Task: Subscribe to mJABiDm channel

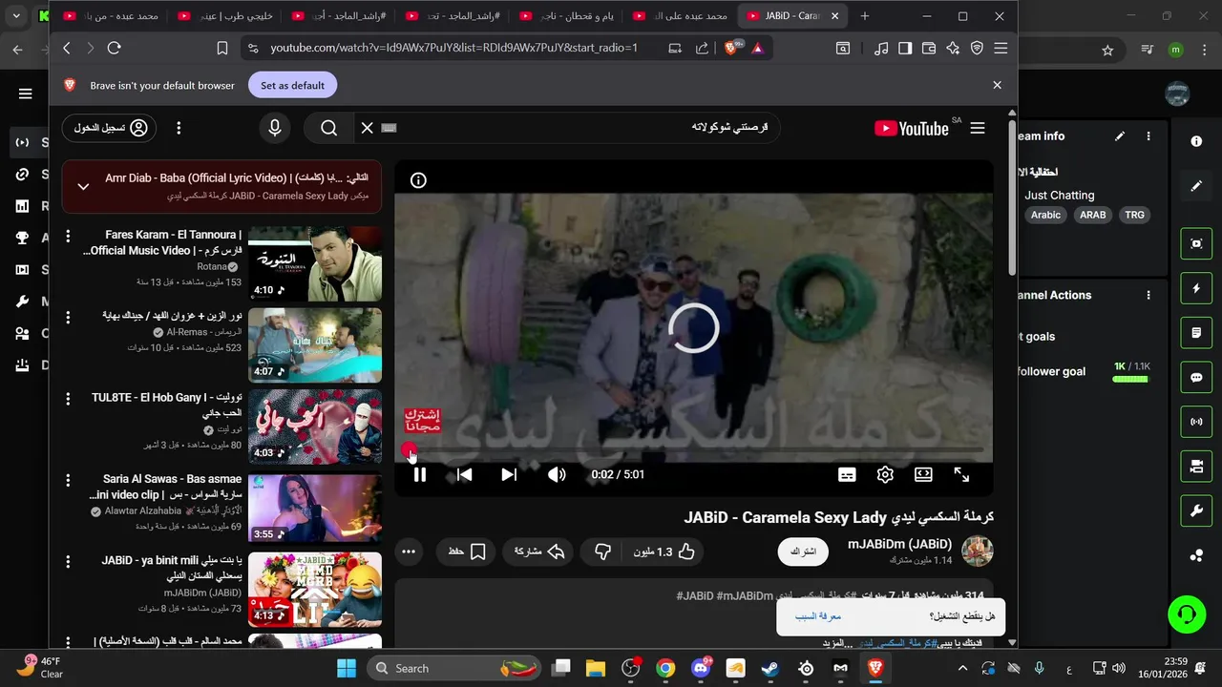Action: click(803, 552)
